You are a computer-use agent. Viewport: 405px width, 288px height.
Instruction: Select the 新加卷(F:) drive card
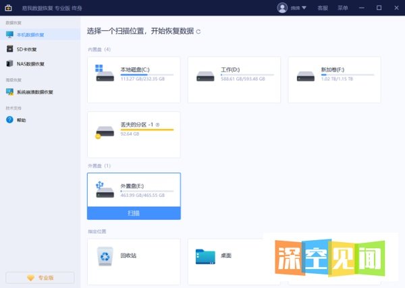pyautogui.click(x=335, y=80)
